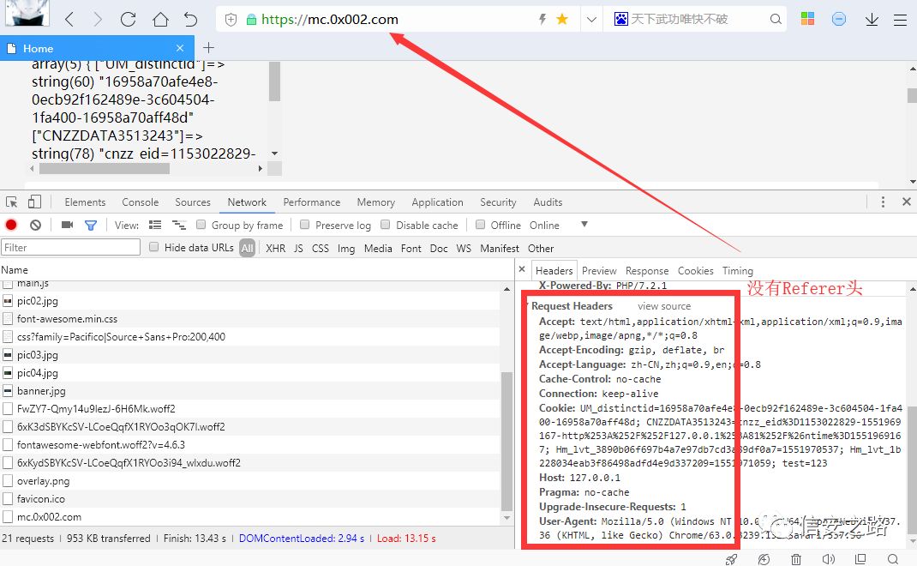Click the yellow bookmark star icon

(x=562, y=20)
